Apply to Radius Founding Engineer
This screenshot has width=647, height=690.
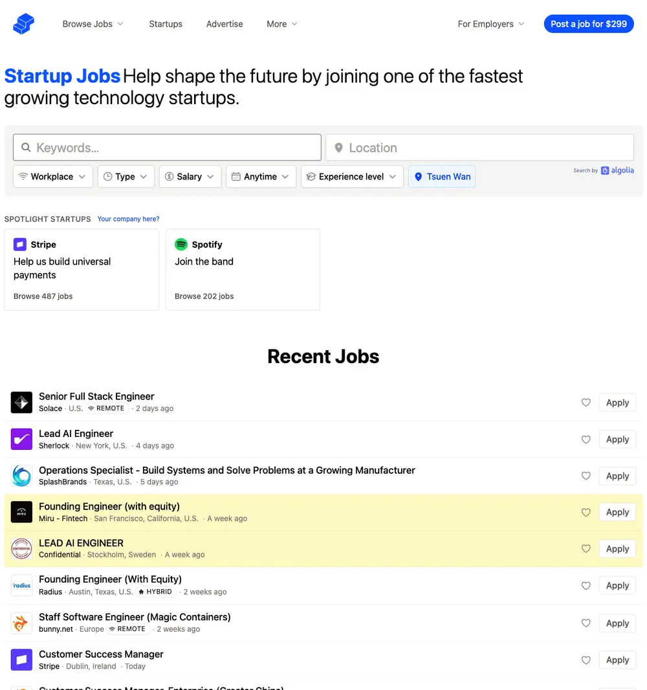click(x=617, y=585)
